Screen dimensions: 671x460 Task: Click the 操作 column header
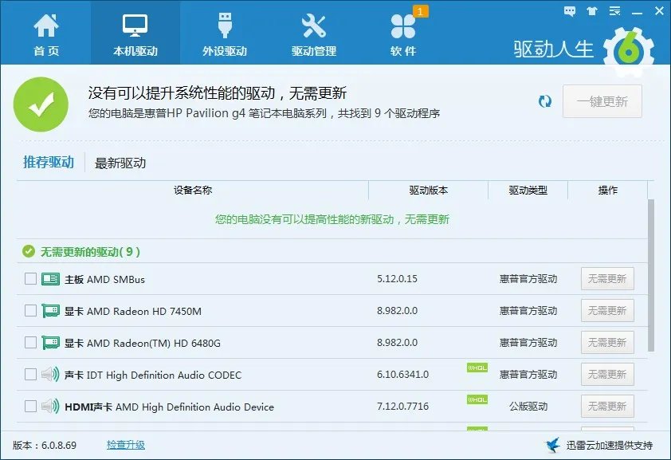click(x=608, y=190)
